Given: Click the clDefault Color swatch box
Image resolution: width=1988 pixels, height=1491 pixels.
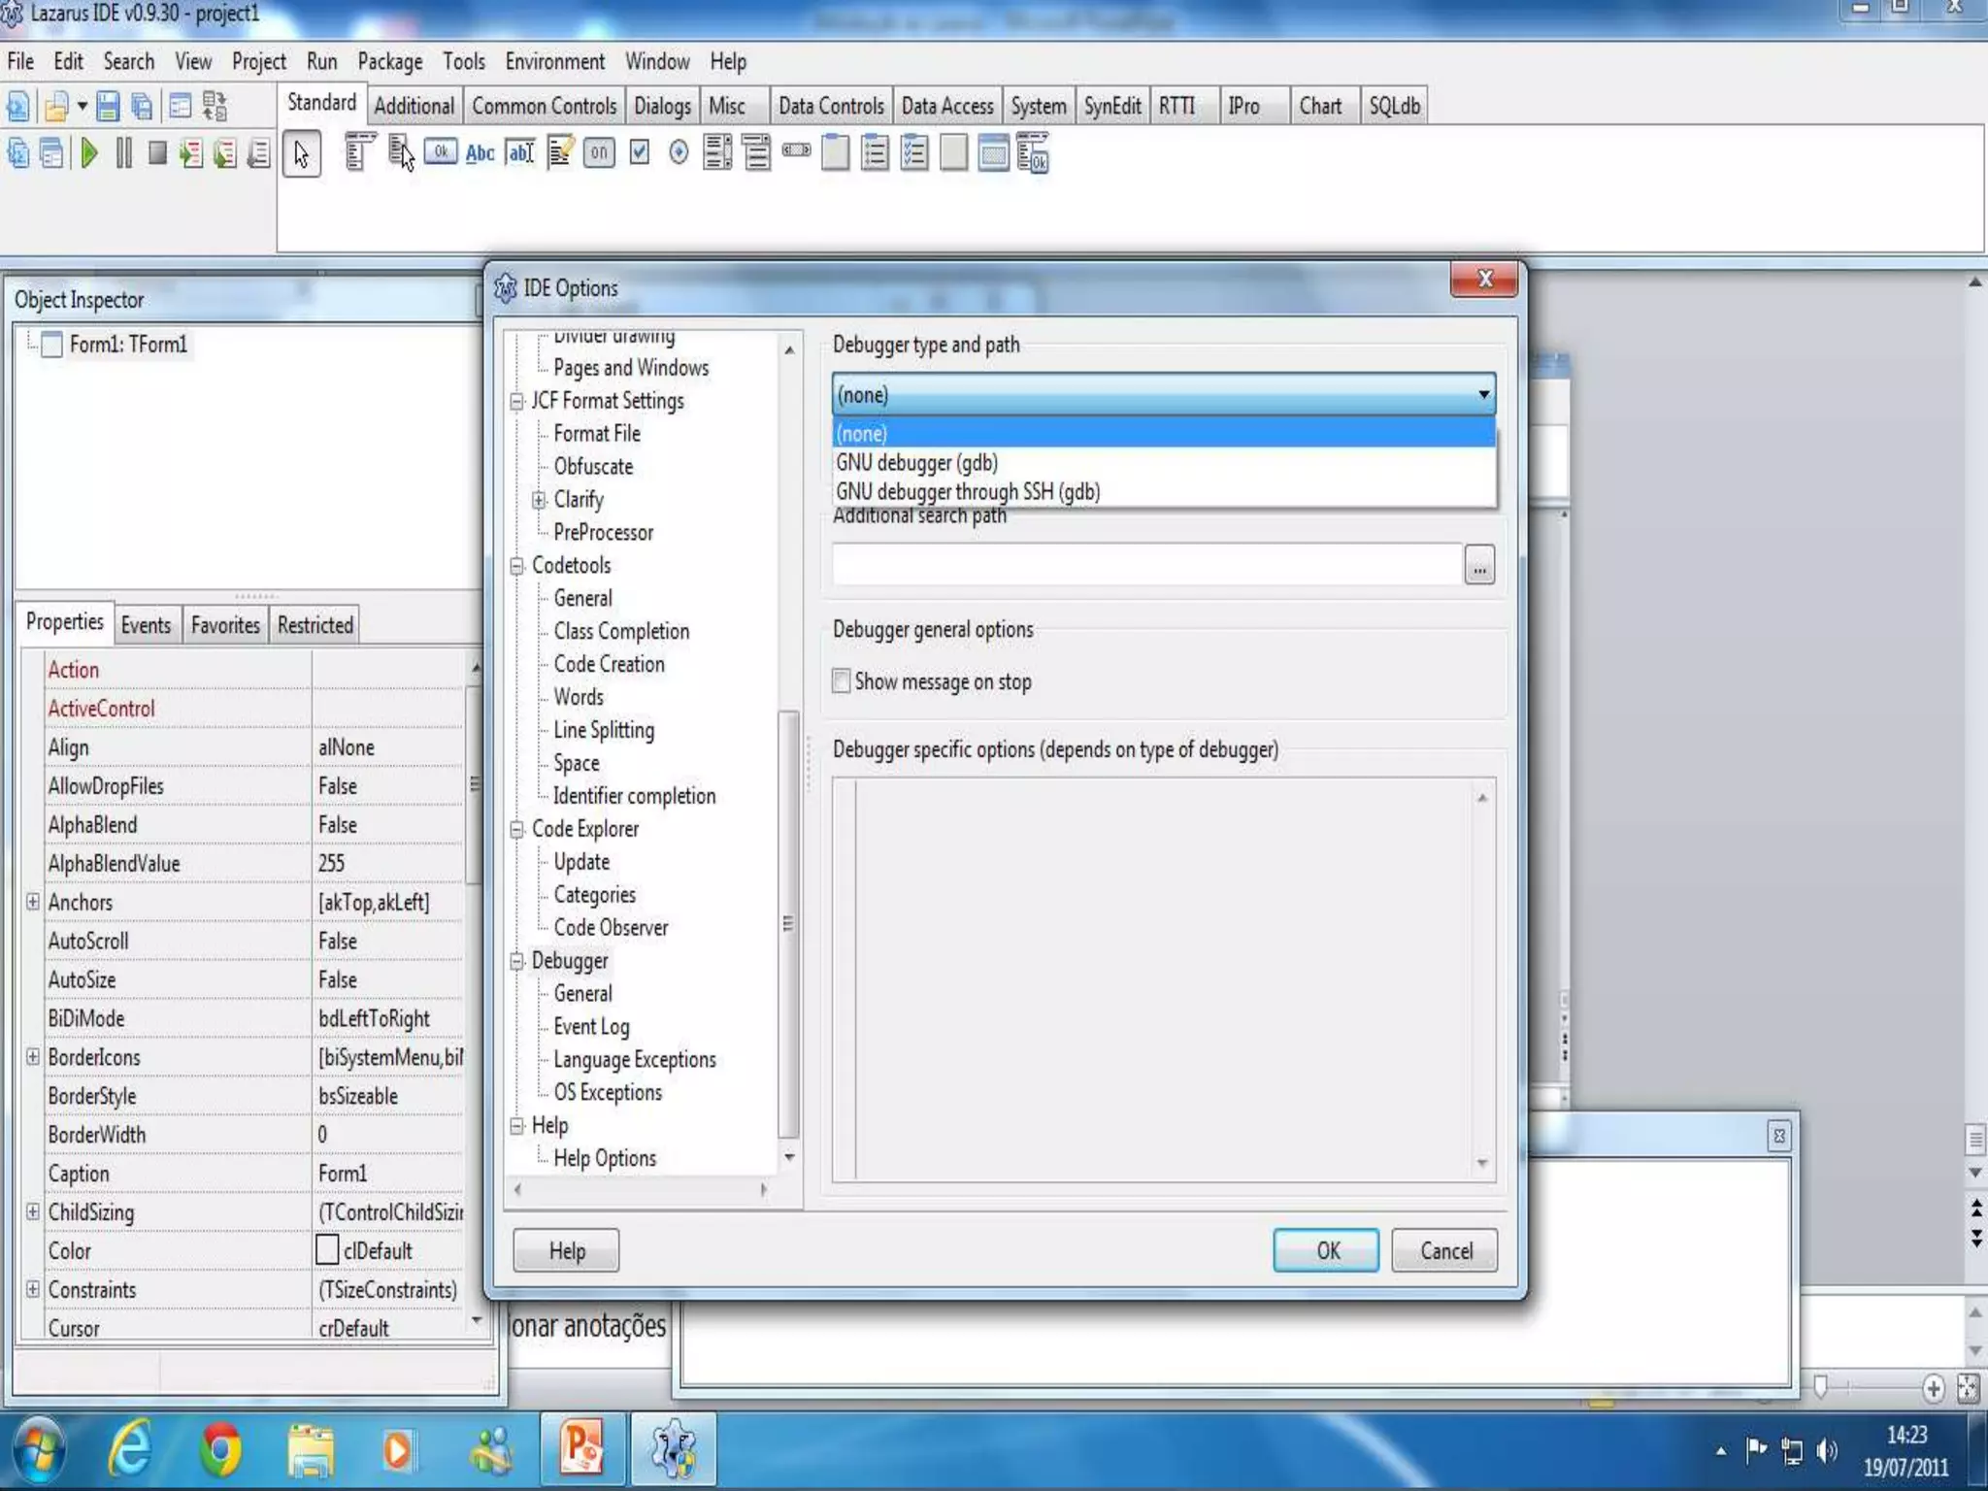Looking at the screenshot, I should (x=328, y=1250).
